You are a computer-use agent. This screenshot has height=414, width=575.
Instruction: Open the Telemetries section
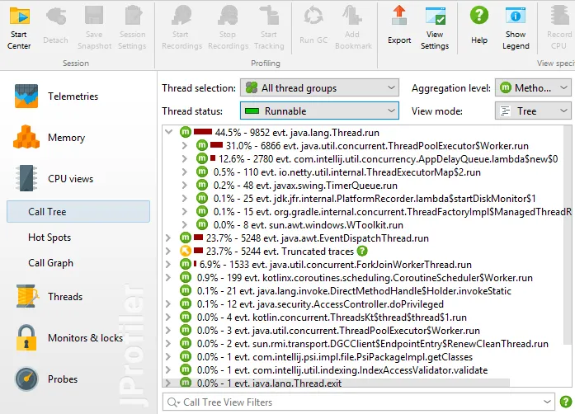(x=57, y=96)
